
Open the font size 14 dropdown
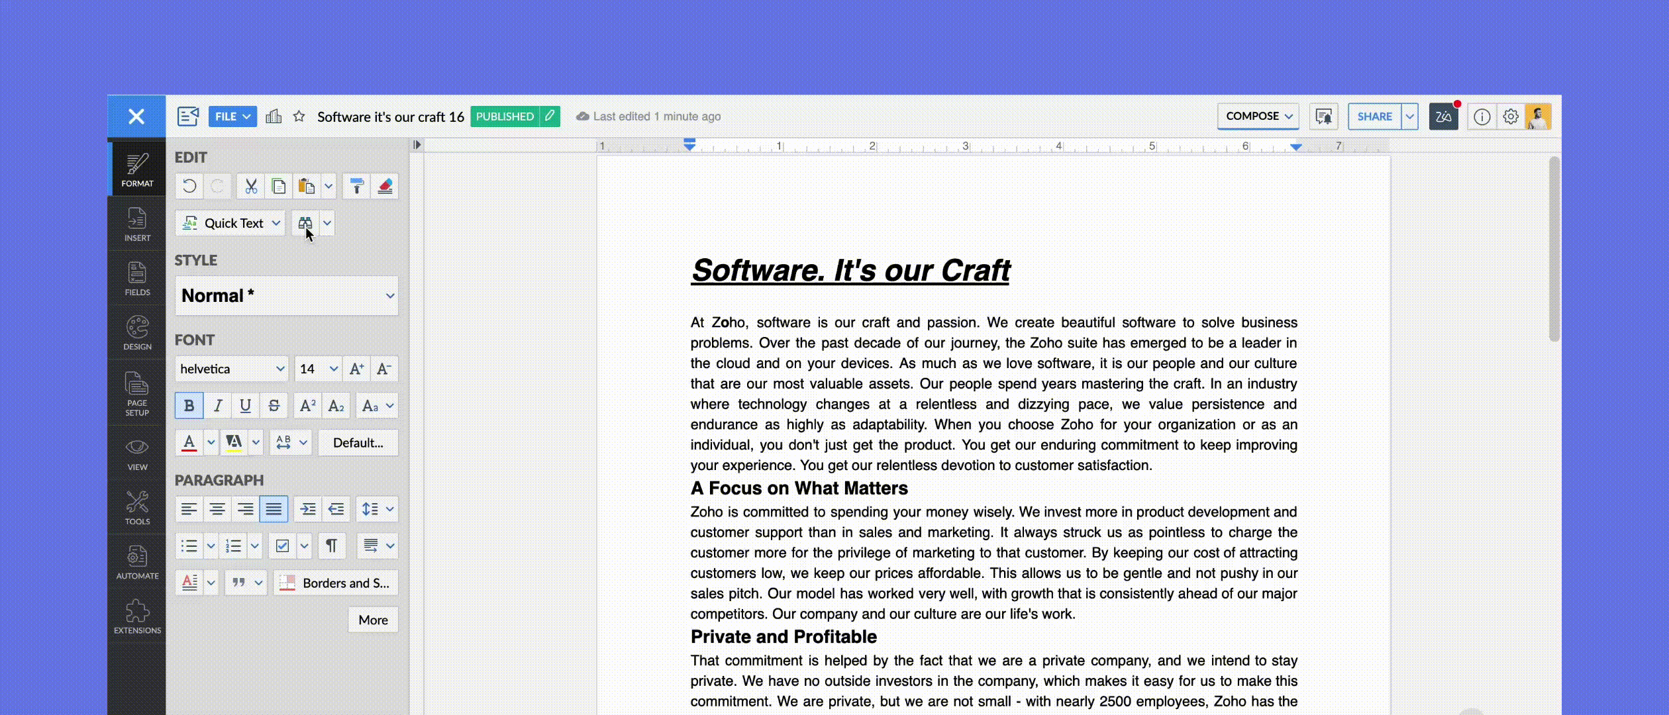(318, 369)
